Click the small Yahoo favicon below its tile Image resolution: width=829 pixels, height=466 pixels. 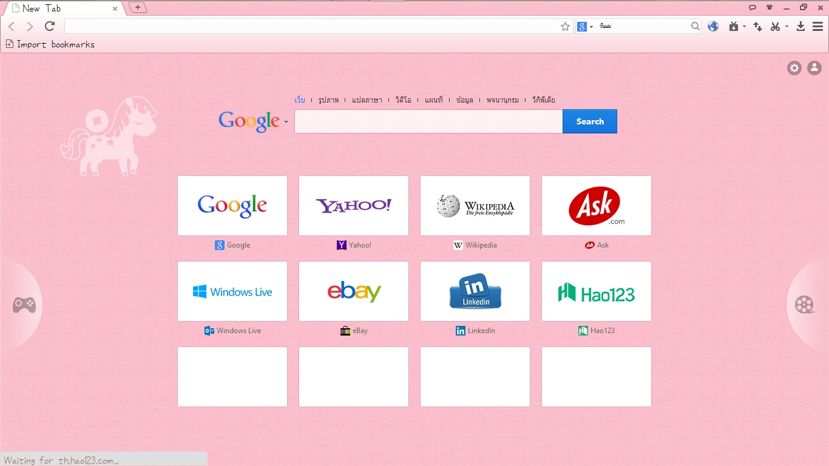pos(342,245)
